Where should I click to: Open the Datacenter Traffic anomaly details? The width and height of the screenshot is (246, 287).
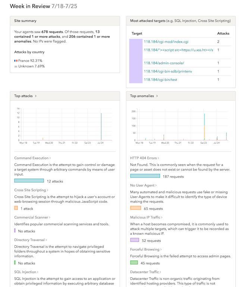pyautogui.click(x=145, y=272)
